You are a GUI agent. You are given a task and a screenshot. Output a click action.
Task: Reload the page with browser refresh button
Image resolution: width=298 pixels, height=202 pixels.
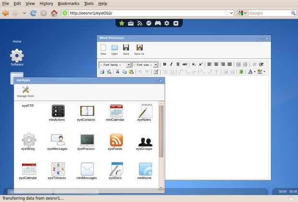click(x=34, y=13)
